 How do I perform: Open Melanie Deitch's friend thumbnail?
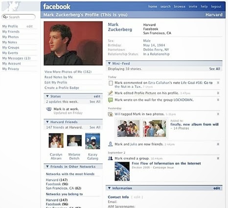pyautogui.click(x=74, y=140)
